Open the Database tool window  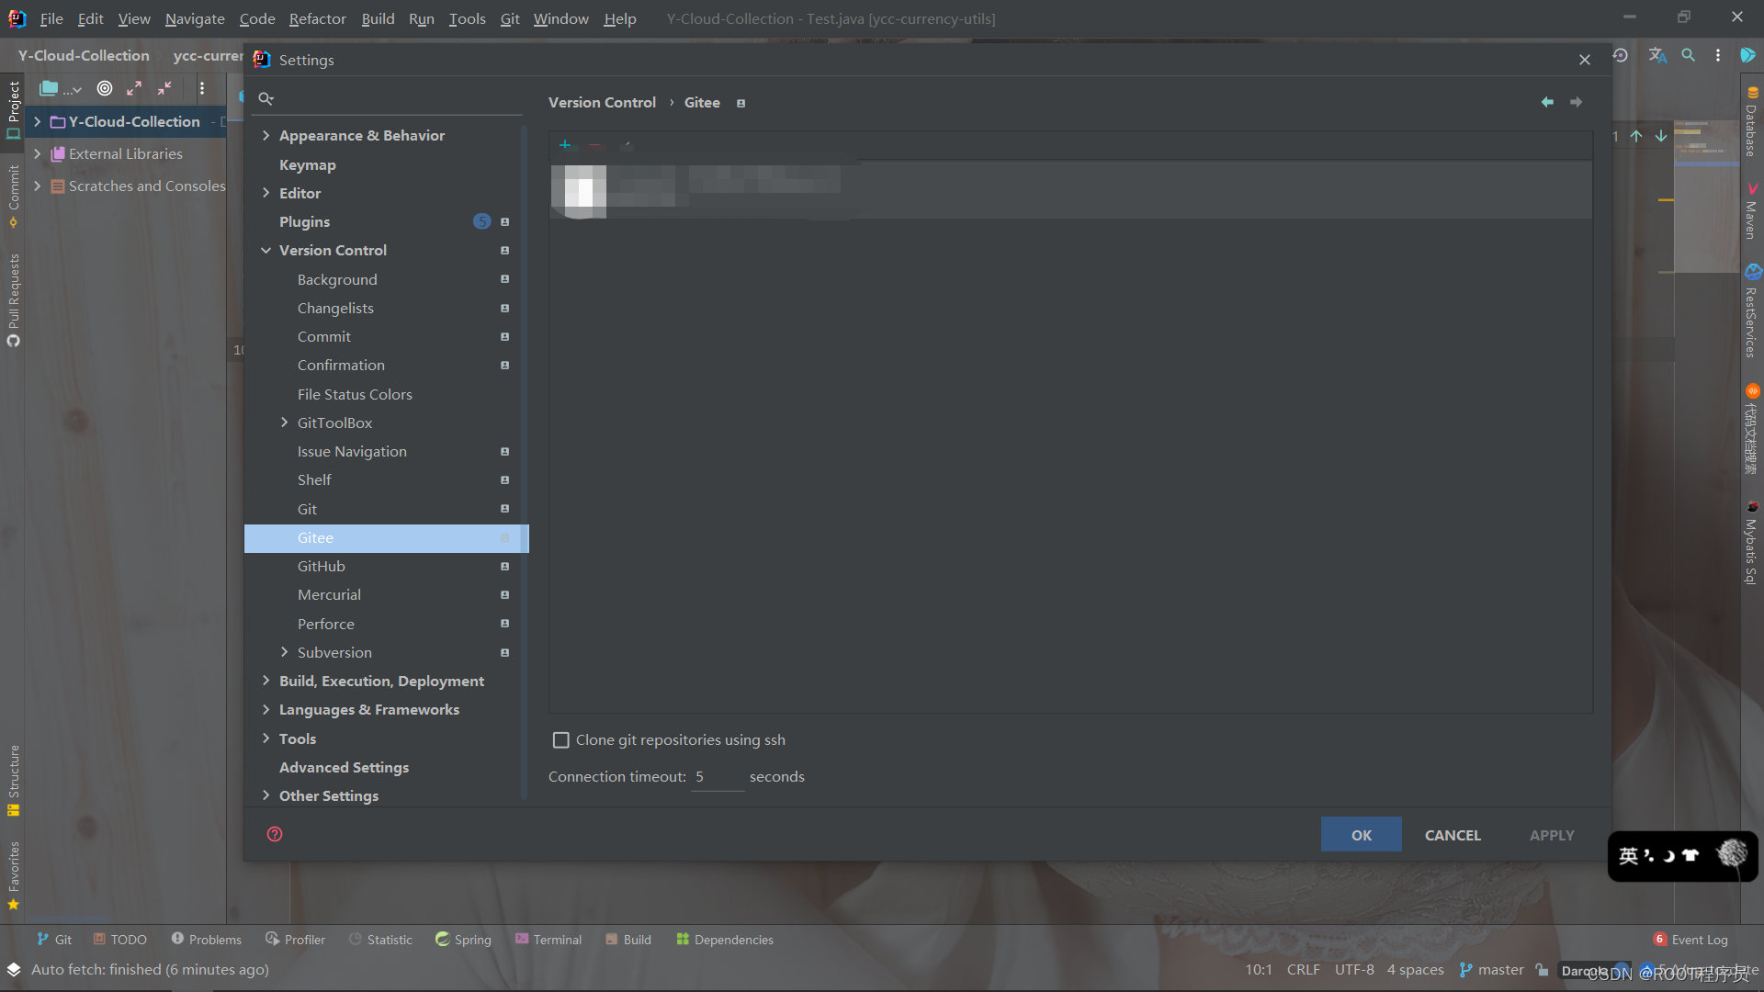pyautogui.click(x=1752, y=121)
